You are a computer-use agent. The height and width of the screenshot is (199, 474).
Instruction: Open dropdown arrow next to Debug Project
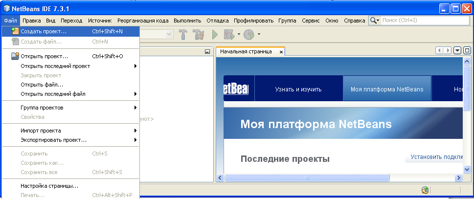click(x=239, y=34)
